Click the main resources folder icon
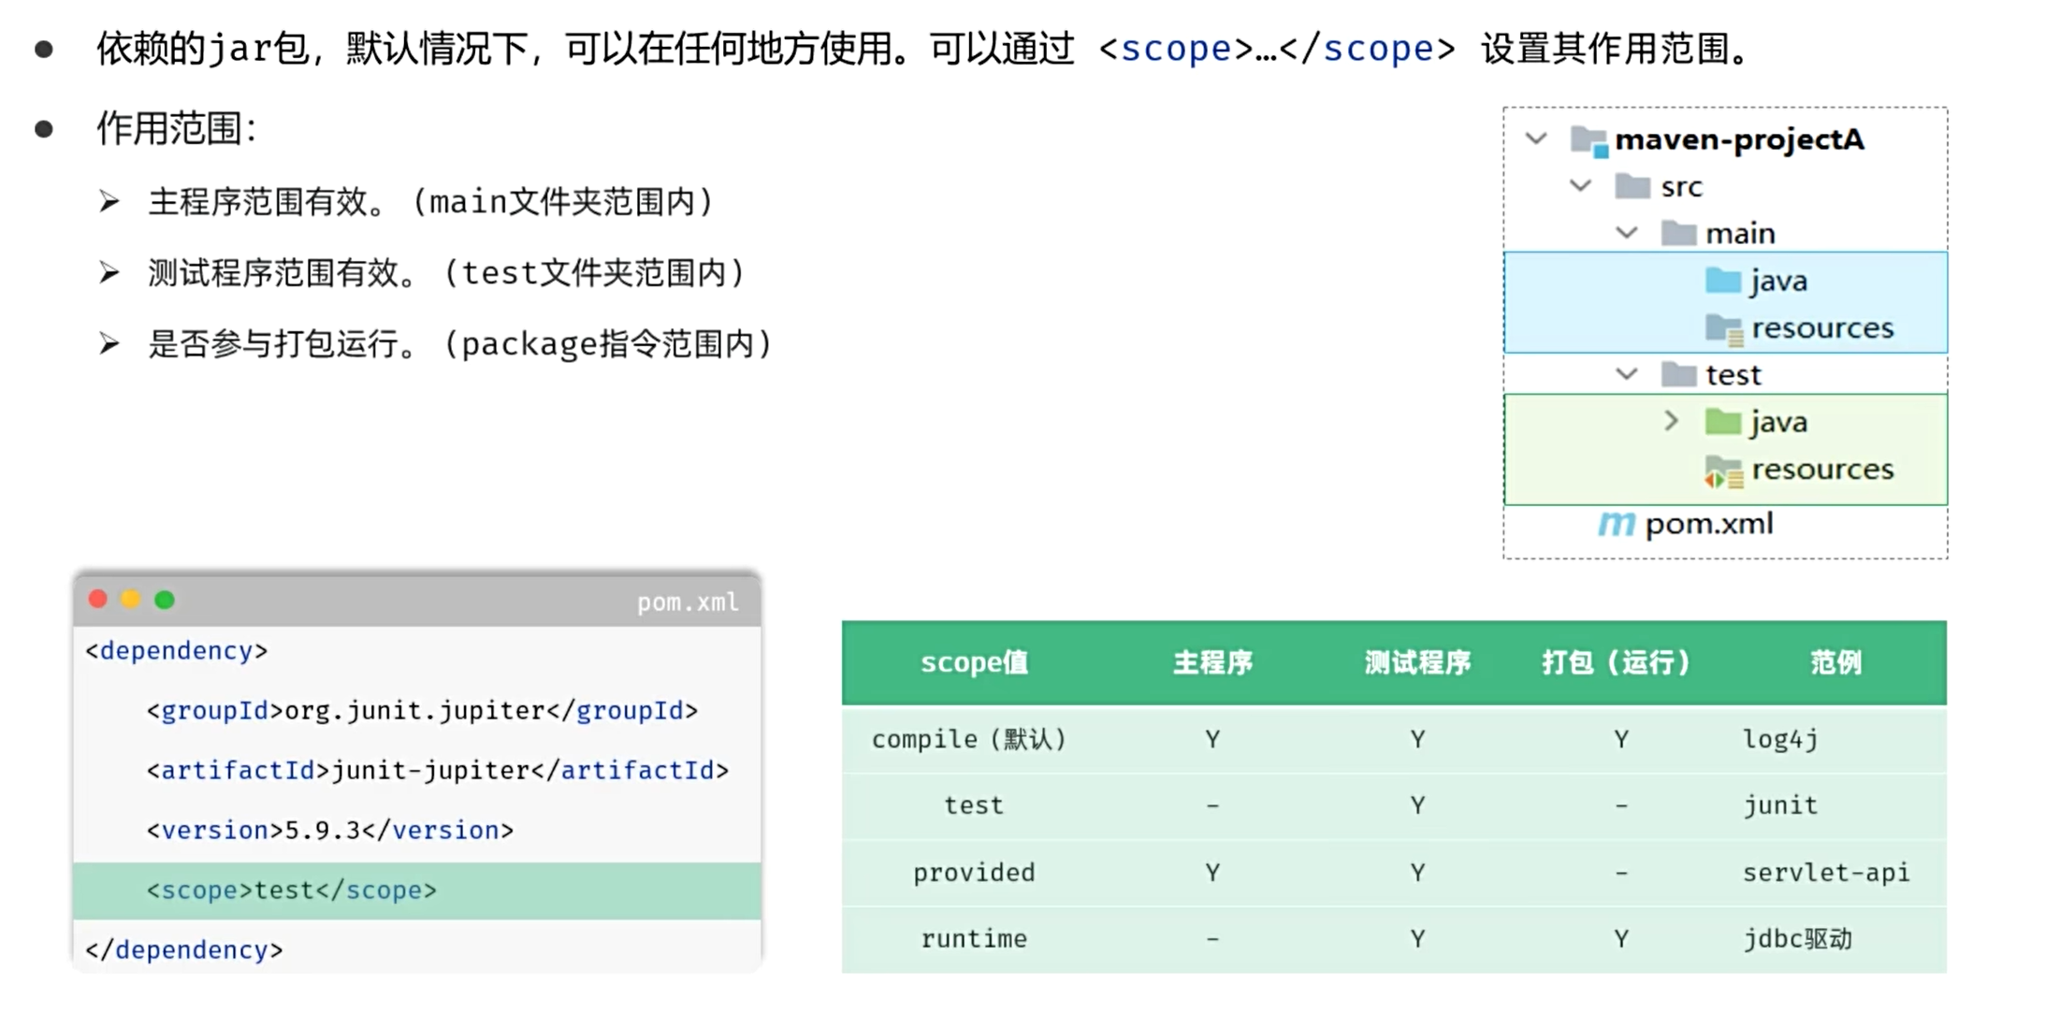 (x=1723, y=328)
